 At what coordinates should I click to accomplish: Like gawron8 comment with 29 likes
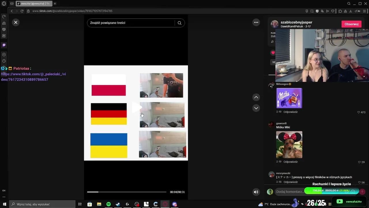[x=359, y=162]
